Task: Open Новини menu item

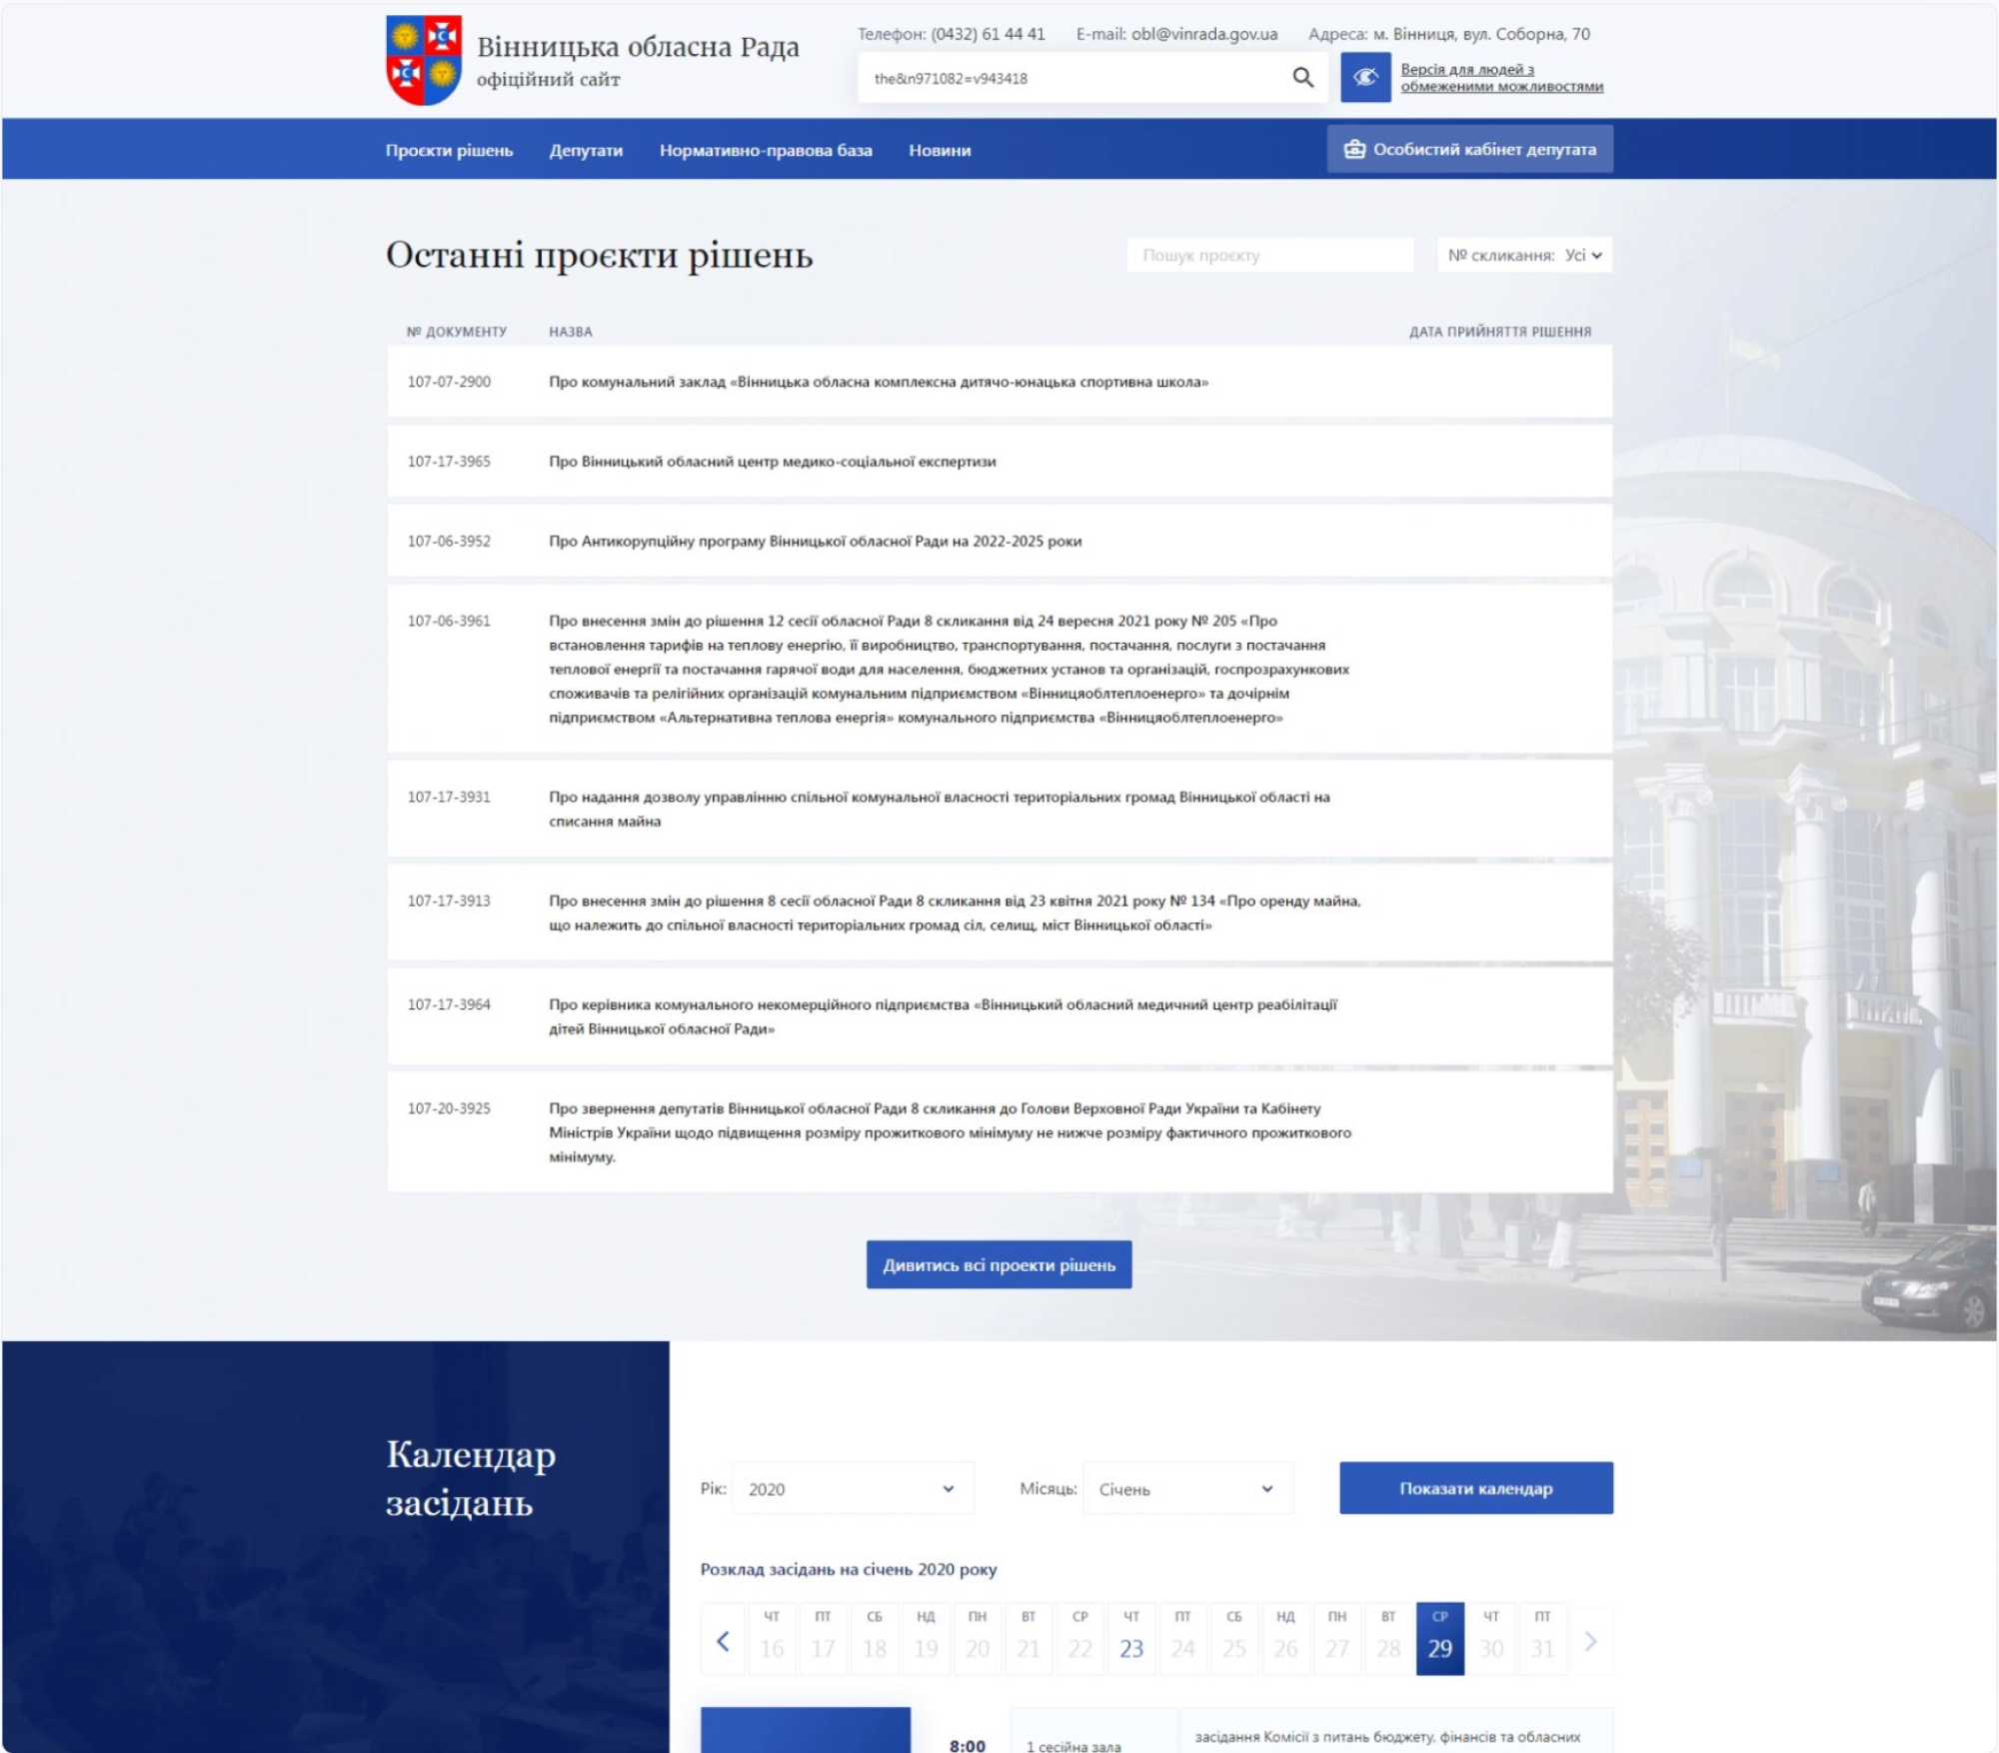Action: tap(940, 150)
